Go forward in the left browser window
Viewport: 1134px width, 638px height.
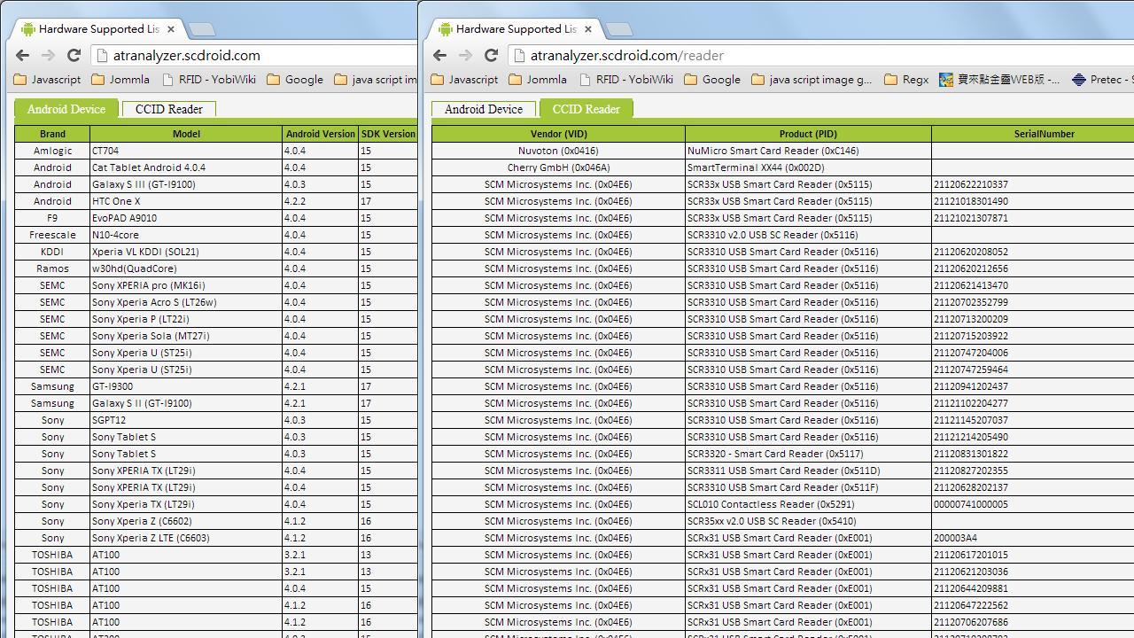pos(48,55)
